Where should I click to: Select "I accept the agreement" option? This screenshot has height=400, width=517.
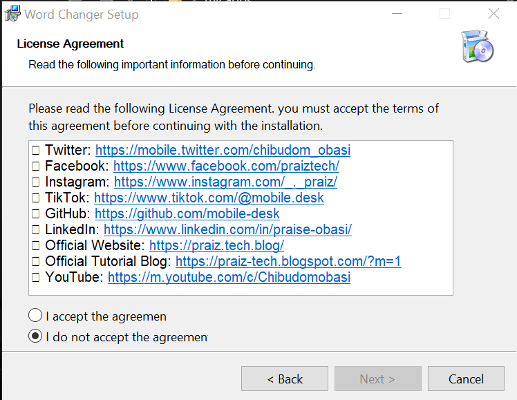tap(35, 316)
